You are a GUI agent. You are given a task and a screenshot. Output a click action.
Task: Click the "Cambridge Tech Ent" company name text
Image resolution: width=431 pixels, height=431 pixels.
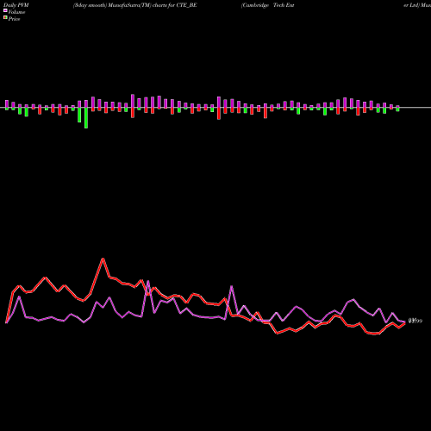coord(268,5)
